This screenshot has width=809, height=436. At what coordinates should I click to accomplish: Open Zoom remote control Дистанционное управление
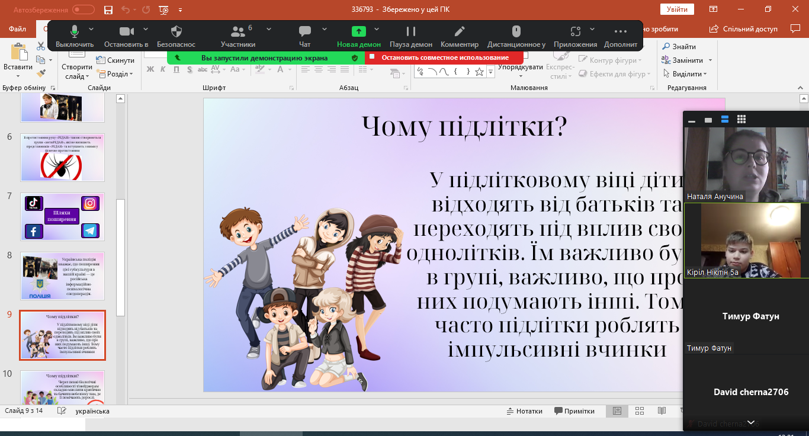click(516, 37)
